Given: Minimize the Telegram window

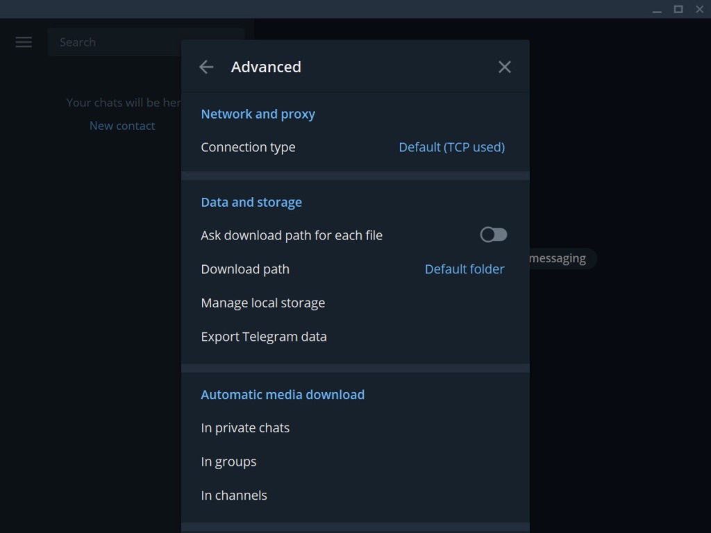Looking at the screenshot, I should [656, 9].
